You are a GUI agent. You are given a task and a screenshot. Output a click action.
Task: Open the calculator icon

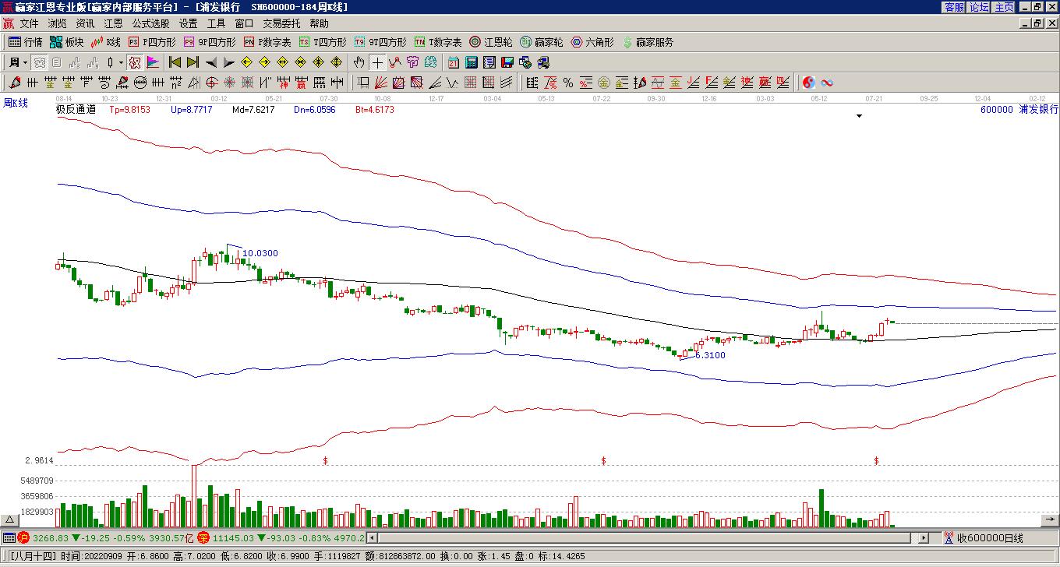click(472, 62)
